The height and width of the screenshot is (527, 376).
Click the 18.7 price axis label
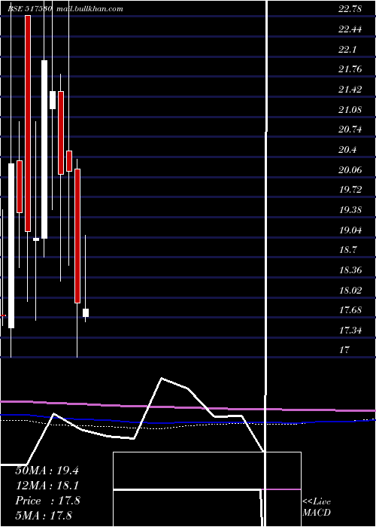point(347,250)
